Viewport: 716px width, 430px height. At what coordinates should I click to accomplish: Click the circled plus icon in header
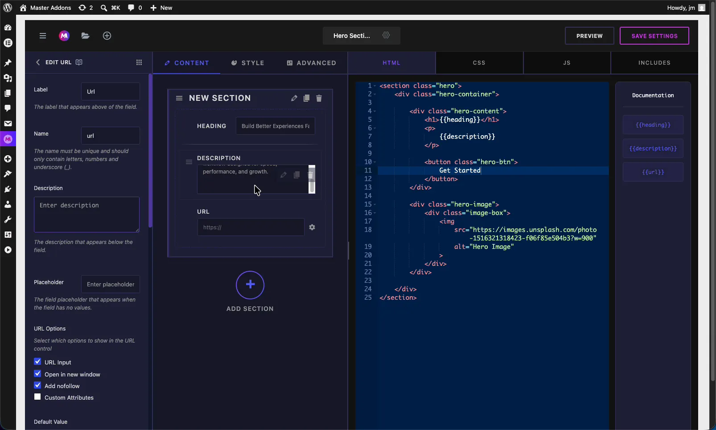click(107, 36)
